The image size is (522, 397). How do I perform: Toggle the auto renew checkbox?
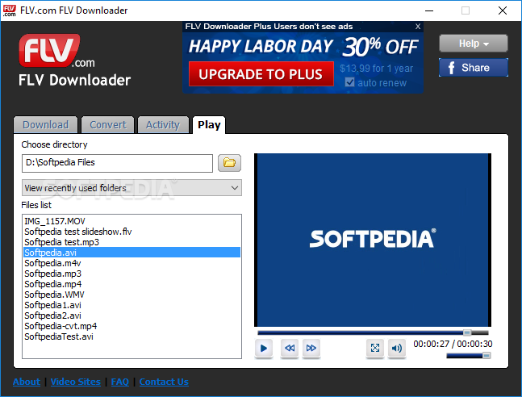pos(349,82)
